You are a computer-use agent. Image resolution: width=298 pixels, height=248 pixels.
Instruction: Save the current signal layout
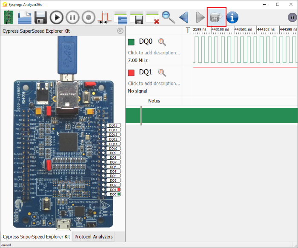point(137,17)
